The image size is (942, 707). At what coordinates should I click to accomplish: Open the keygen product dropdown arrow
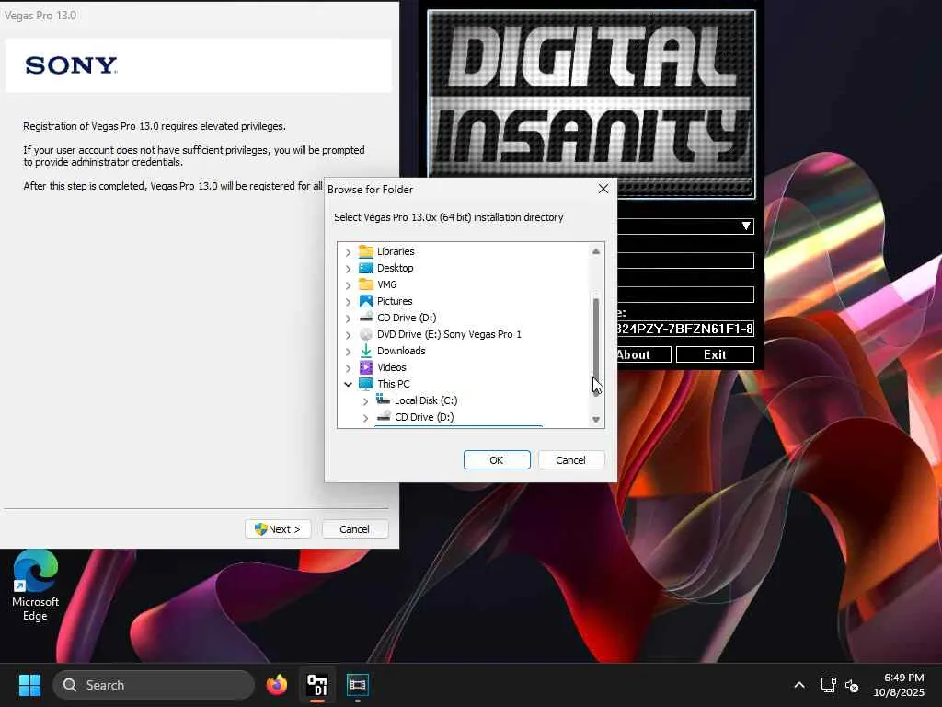[x=745, y=226]
